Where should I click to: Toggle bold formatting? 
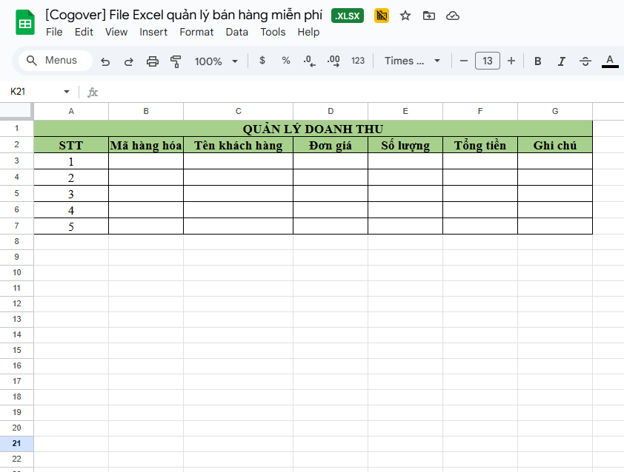click(537, 61)
